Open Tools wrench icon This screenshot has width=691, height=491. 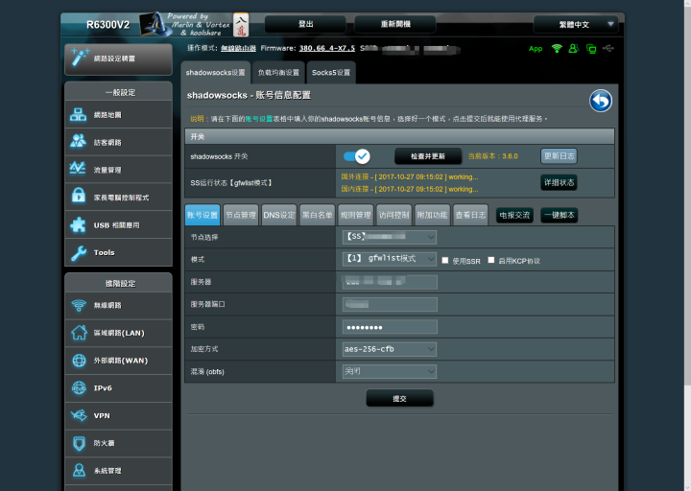79,252
